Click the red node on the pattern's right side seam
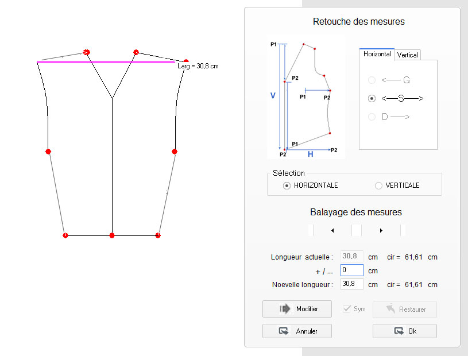The image size is (468, 356). click(x=174, y=152)
